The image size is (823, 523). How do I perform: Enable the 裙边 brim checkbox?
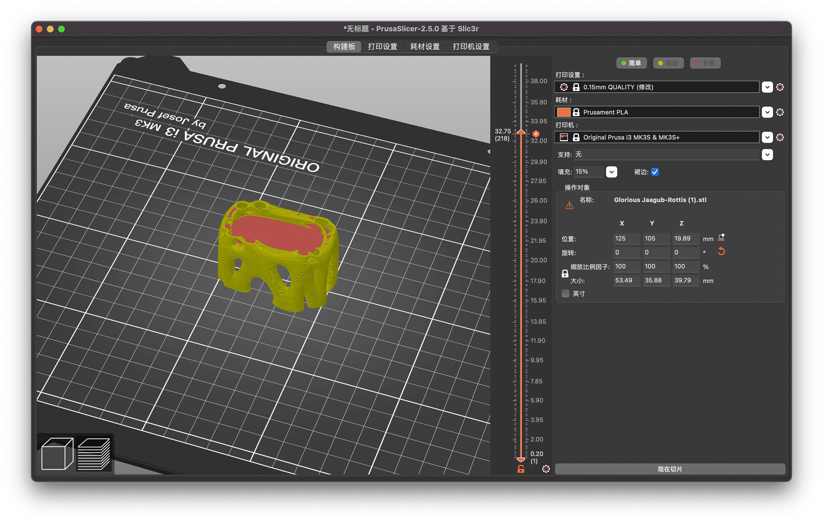[x=655, y=172]
